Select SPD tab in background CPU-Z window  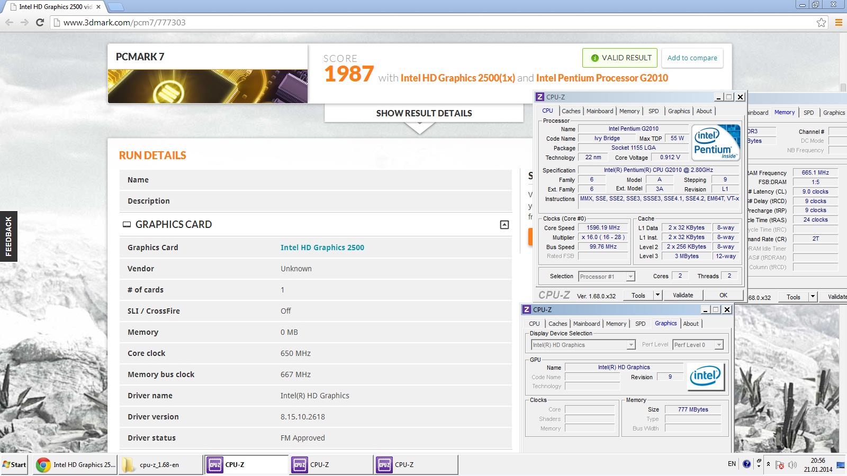pyautogui.click(x=808, y=113)
